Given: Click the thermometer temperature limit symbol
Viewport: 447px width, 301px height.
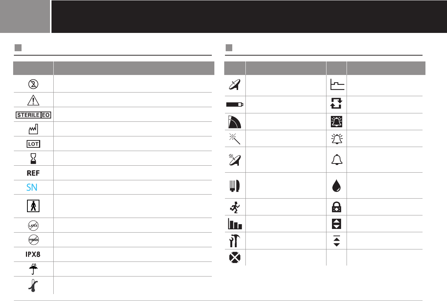Looking at the screenshot, I should [x=33, y=285].
